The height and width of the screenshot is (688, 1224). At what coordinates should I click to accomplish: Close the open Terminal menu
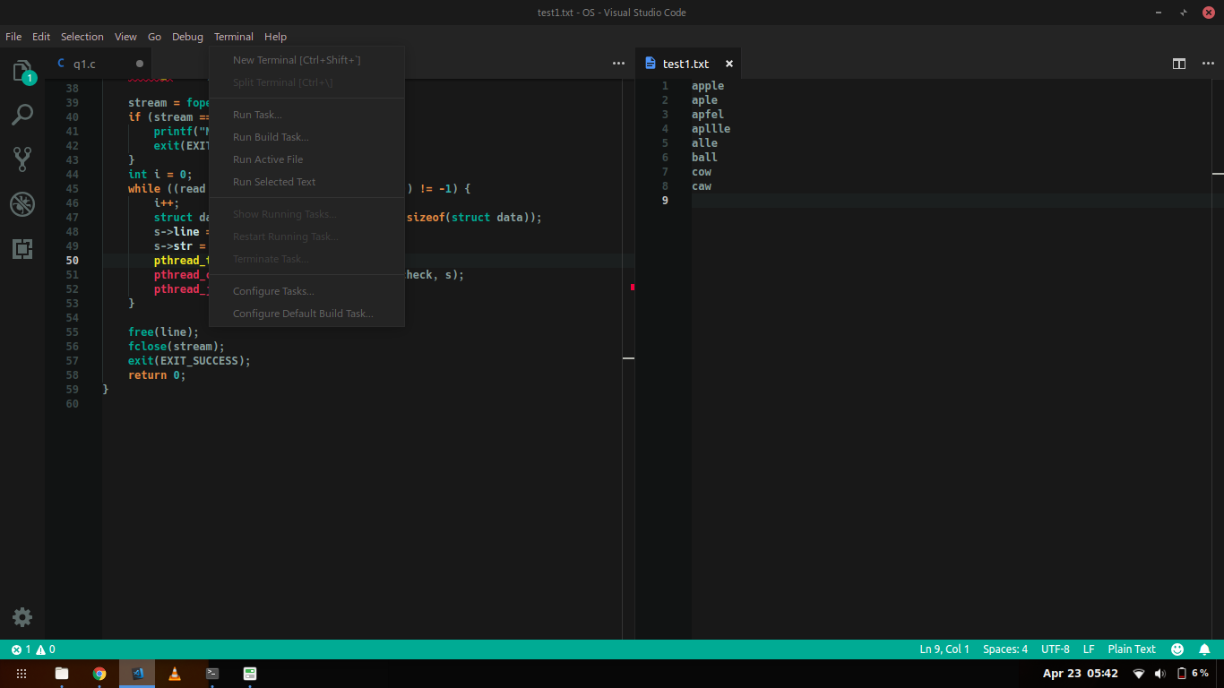point(234,37)
